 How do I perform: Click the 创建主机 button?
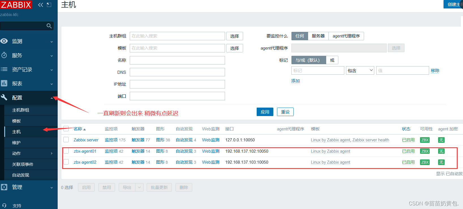453,4
